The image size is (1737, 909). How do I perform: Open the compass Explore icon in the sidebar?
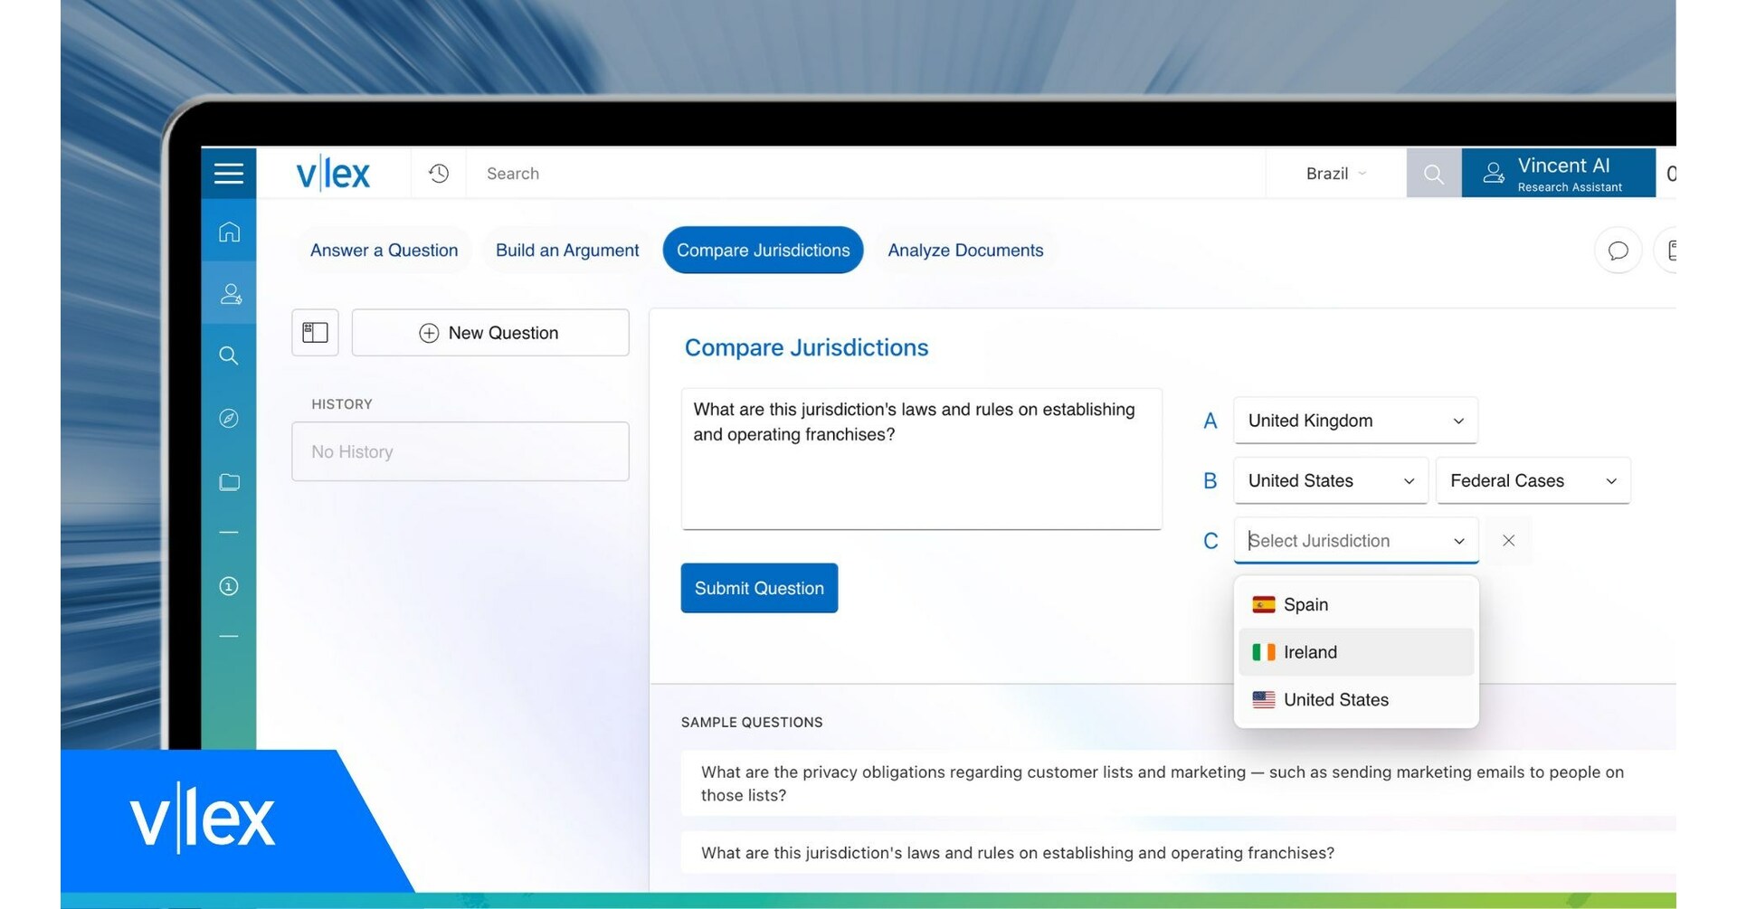[229, 418]
